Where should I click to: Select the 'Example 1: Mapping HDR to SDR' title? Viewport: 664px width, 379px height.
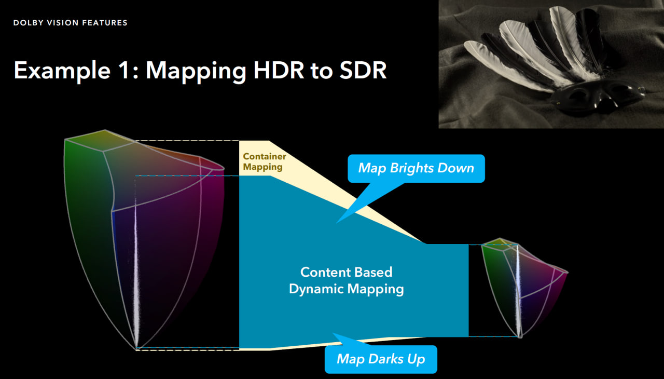coord(200,70)
